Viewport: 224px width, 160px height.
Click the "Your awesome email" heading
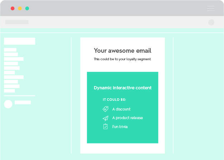tap(123, 51)
